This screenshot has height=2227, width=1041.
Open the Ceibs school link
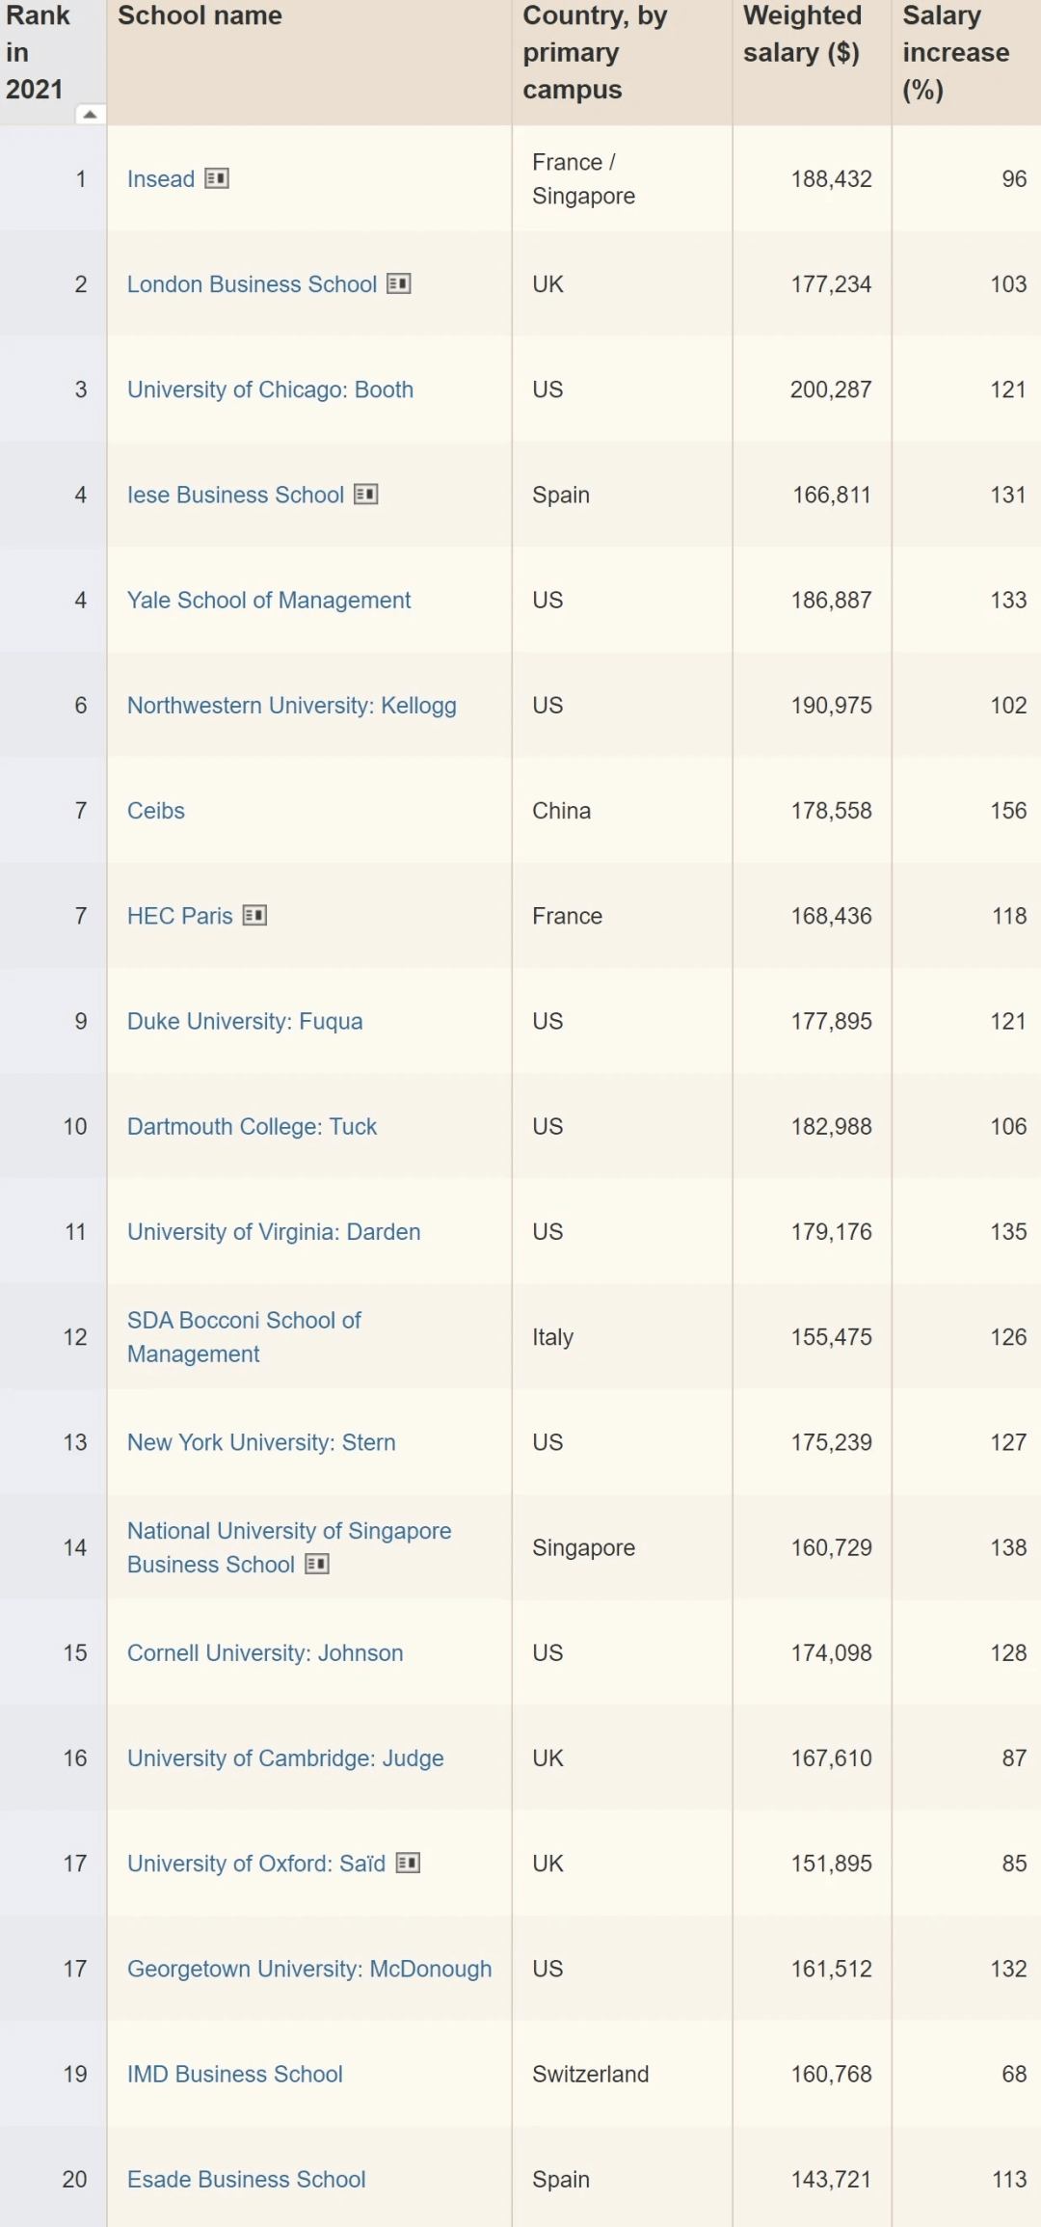(x=156, y=811)
